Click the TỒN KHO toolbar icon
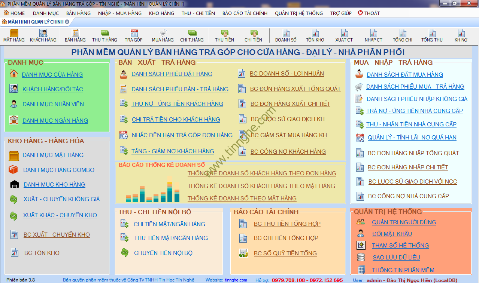The image size is (479, 283). pos(315,33)
